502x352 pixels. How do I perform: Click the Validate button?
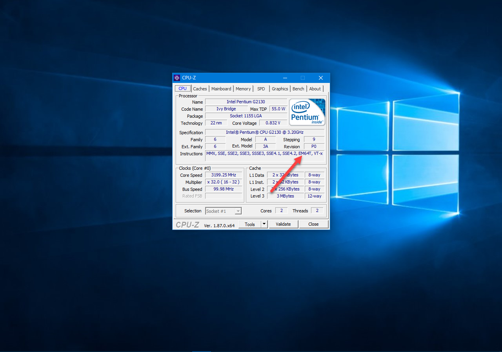[284, 224]
